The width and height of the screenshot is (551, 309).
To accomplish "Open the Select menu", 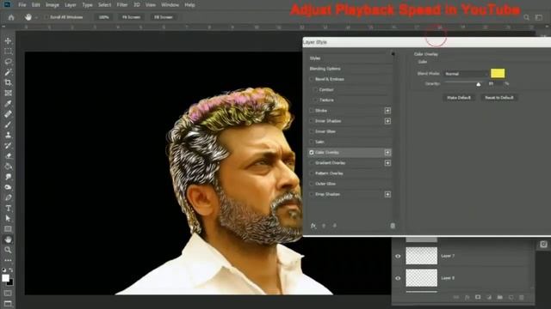I will pyautogui.click(x=104, y=5).
